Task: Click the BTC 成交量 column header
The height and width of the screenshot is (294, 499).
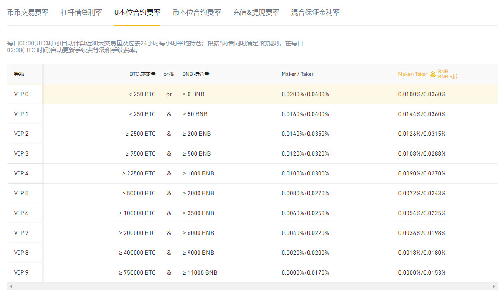Action: coord(142,74)
